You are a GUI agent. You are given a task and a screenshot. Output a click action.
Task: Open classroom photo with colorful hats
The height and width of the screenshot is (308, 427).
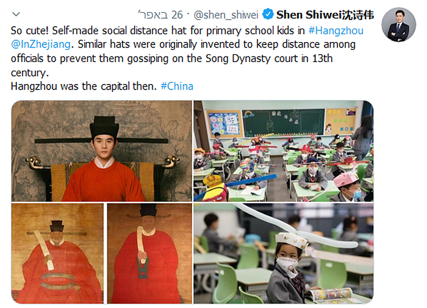pyautogui.click(x=284, y=151)
